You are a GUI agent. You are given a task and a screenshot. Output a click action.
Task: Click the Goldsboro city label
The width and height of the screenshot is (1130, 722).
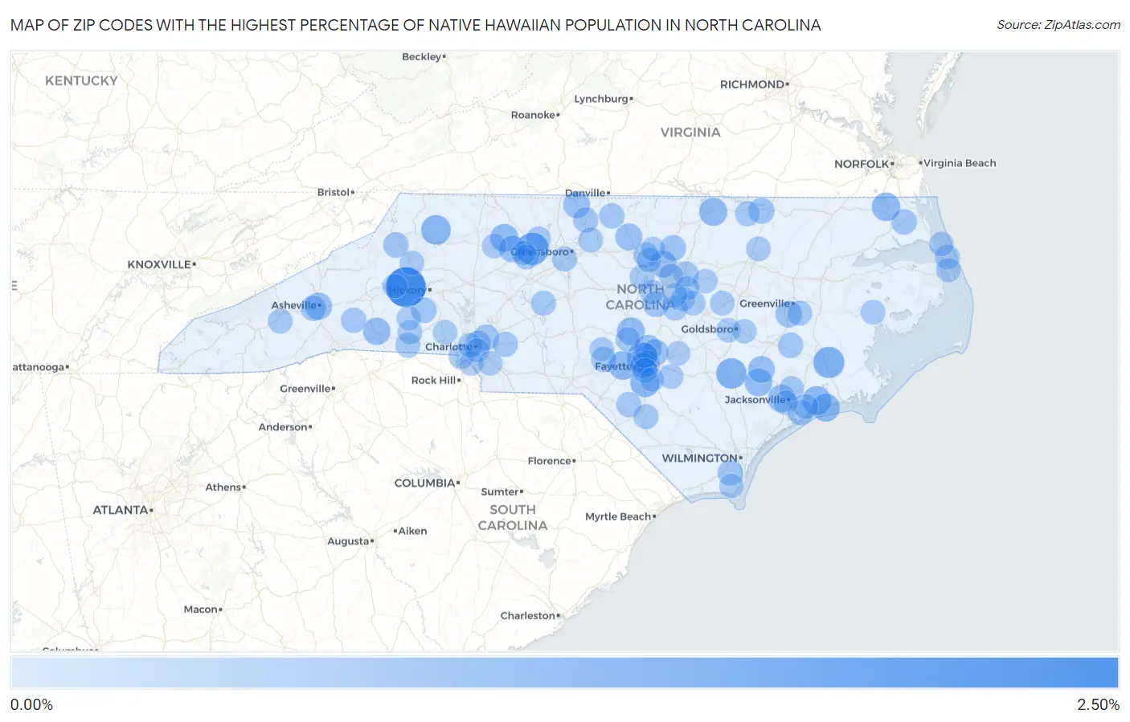(x=707, y=329)
